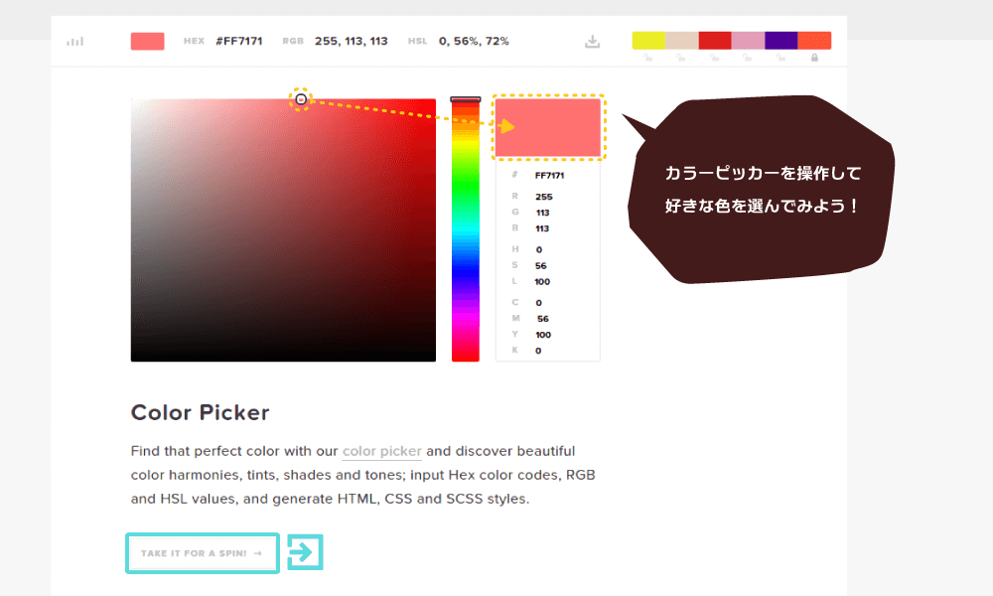Click the download icon in the top bar
The image size is (993, 596).
point(592,42)
